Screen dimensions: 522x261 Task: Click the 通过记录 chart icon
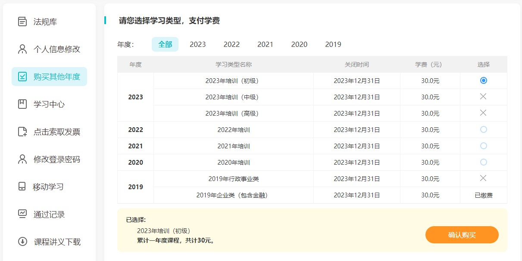click(22, 214)
